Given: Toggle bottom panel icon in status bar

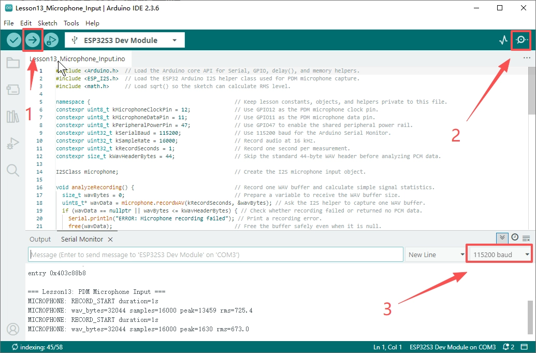Looking at the screenshot, I should [x=524, y=347].
